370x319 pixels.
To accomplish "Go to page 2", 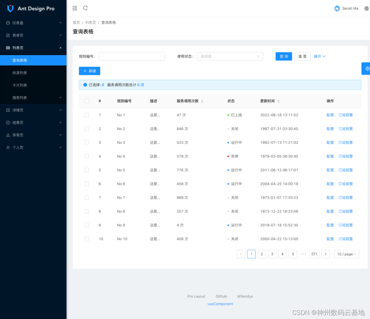I will (x=262, y=254).
